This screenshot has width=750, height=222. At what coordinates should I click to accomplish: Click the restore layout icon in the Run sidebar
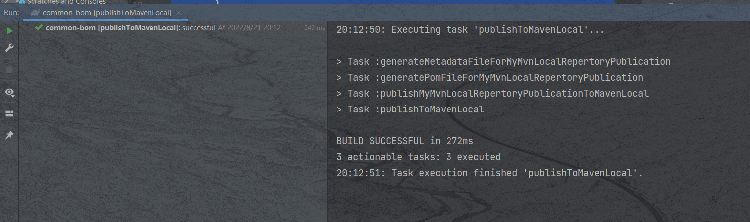[x=9, y=113]
